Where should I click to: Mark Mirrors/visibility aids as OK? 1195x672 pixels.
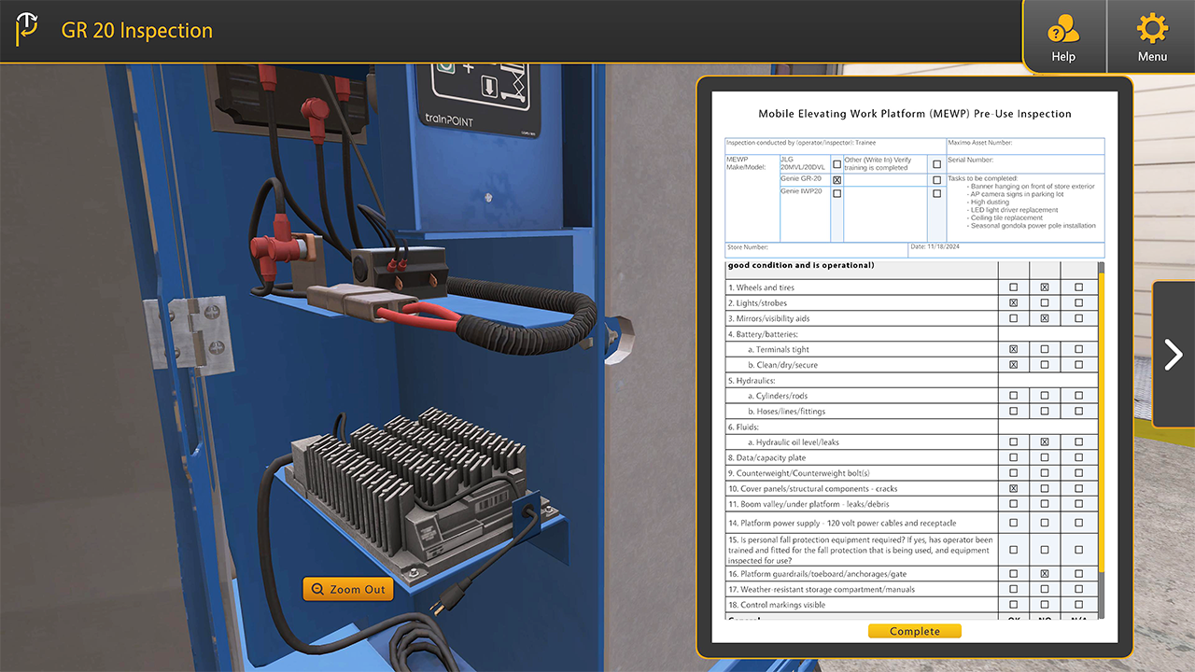click(x=1014, y=318)
